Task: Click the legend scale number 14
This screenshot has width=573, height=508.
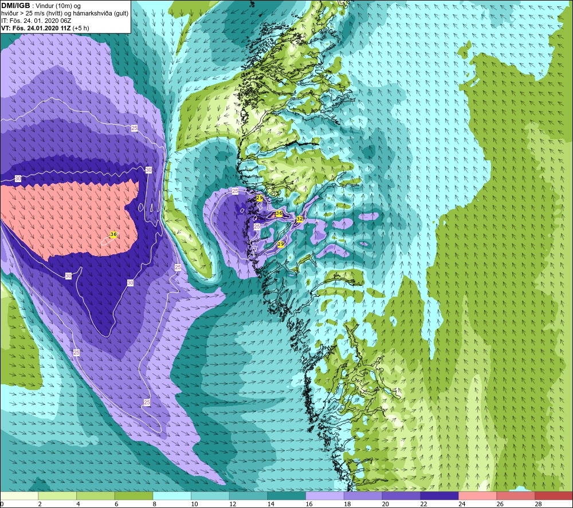Action: (x=271, y=504)
